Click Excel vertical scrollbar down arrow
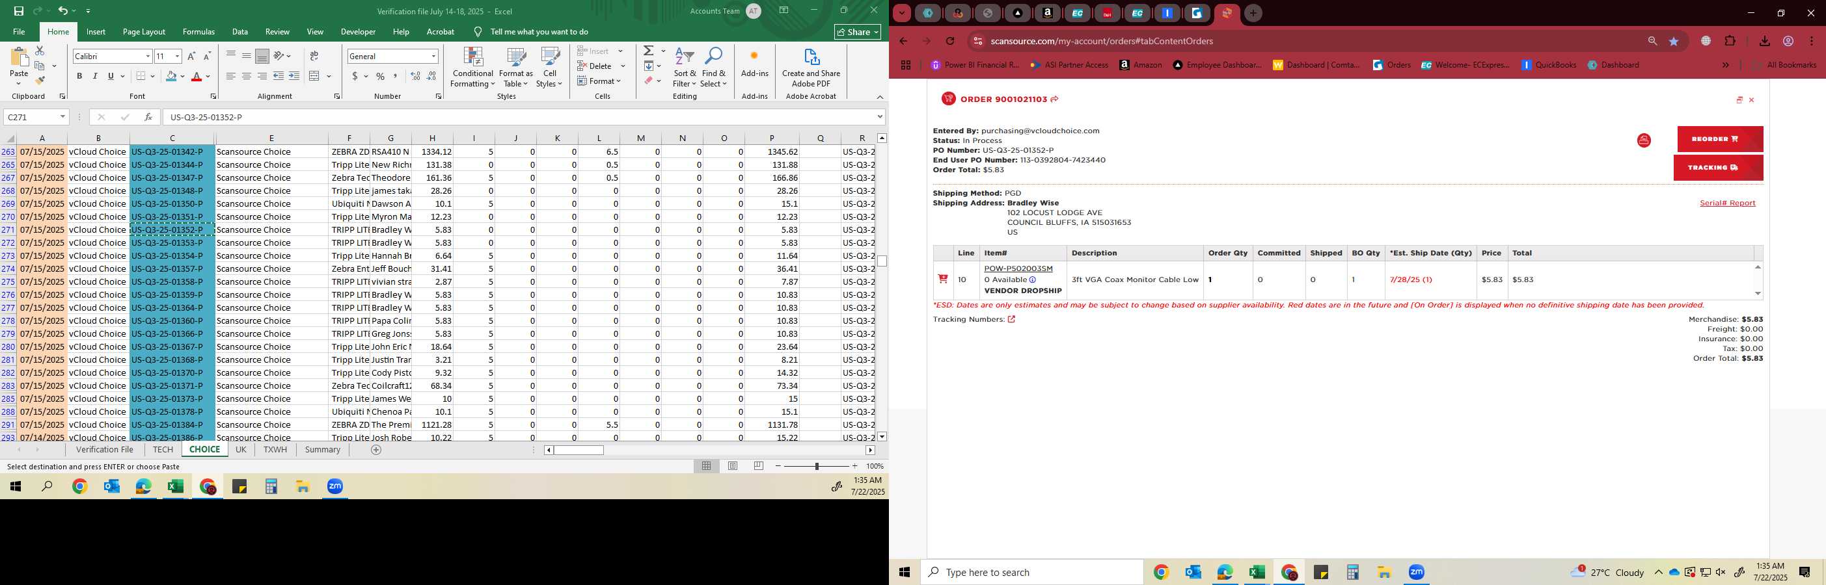Image resolution: width=1826 pixels, height=585 pixels. pyautogui.click(x=882, y=437)
